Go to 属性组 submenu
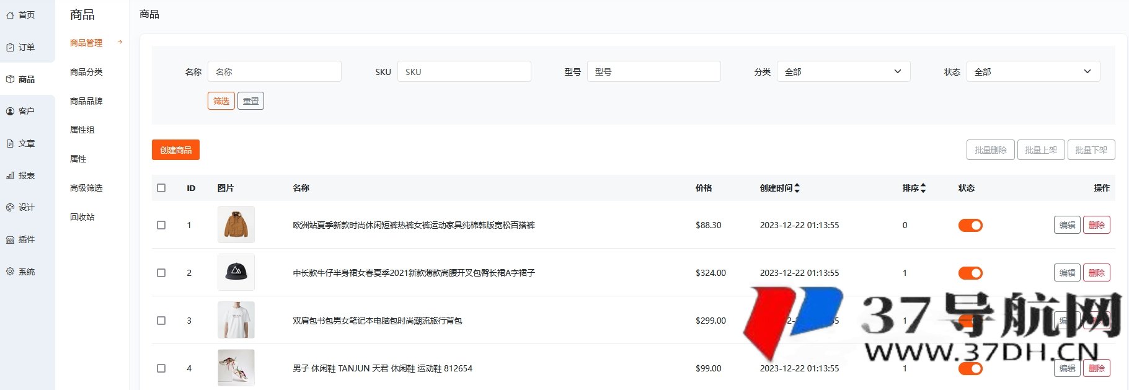This screenshot has height=390, width=1129. click(x=82, y=130)
